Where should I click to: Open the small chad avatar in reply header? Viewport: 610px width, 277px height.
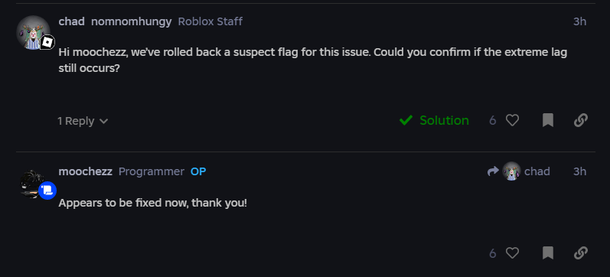[511, 171]
